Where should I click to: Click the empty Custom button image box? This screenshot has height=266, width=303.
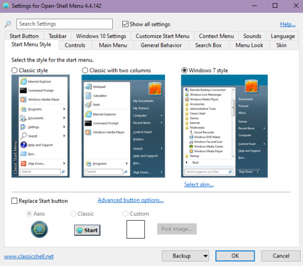tap(135, 229)
